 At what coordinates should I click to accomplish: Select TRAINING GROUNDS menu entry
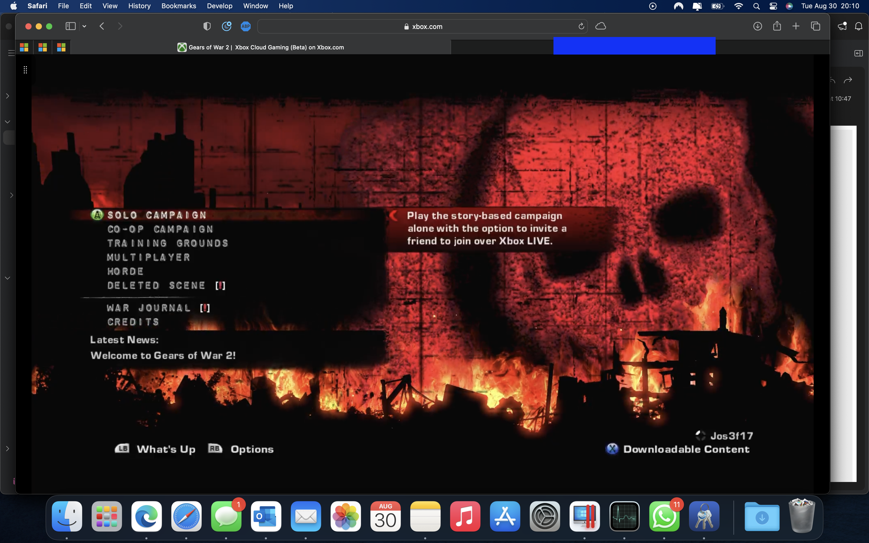[x=168, y=243]
